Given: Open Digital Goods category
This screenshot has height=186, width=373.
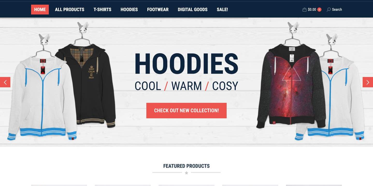Looking at the screenshot, I should tap(193, 10).
